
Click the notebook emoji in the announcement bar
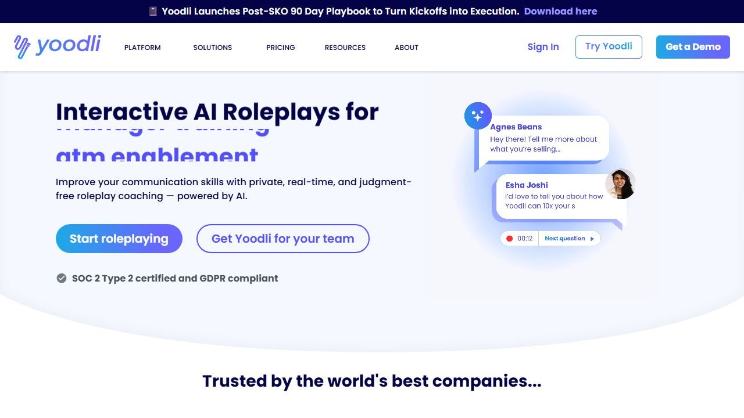coord(153,11)
